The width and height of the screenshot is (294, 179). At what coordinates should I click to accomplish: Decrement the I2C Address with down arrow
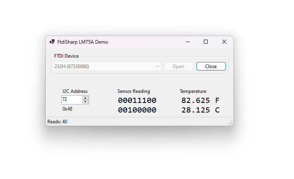[x=85, y=102]
